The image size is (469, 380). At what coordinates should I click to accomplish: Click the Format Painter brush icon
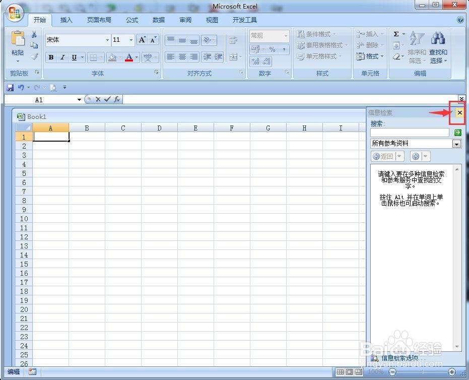click(x=34, y=56)
